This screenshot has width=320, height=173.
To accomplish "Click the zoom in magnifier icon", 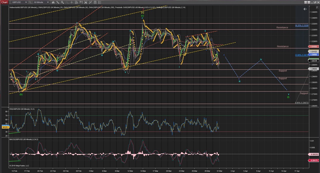I will click(63, 2).
